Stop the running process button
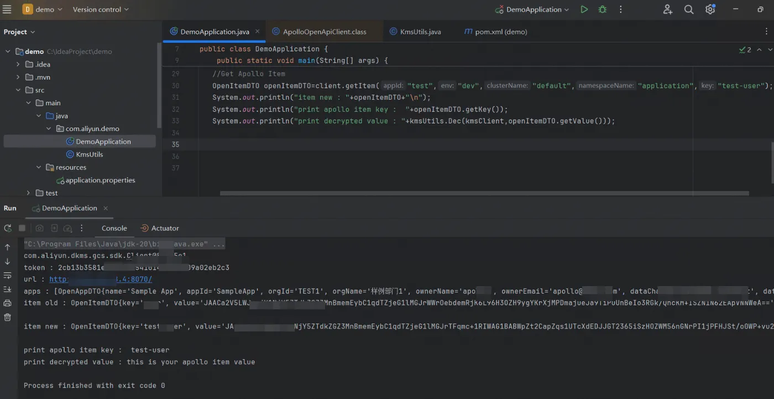The image size is (774, 399). pos(22,228)
